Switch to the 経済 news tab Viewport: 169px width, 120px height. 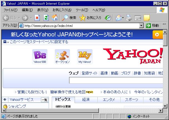[86, 100]
